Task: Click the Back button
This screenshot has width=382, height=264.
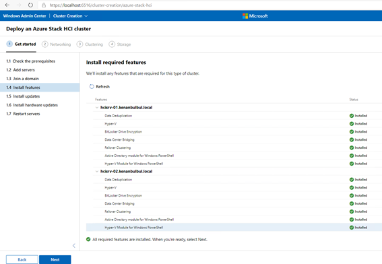Action: 22,259
